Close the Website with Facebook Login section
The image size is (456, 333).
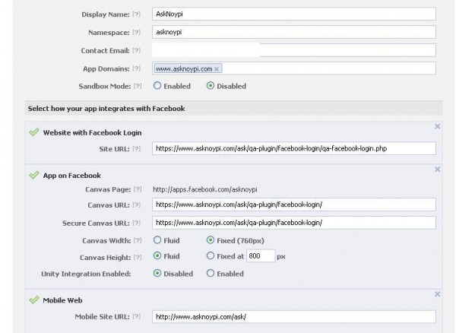pyautogui.click(x=437, y=126)
